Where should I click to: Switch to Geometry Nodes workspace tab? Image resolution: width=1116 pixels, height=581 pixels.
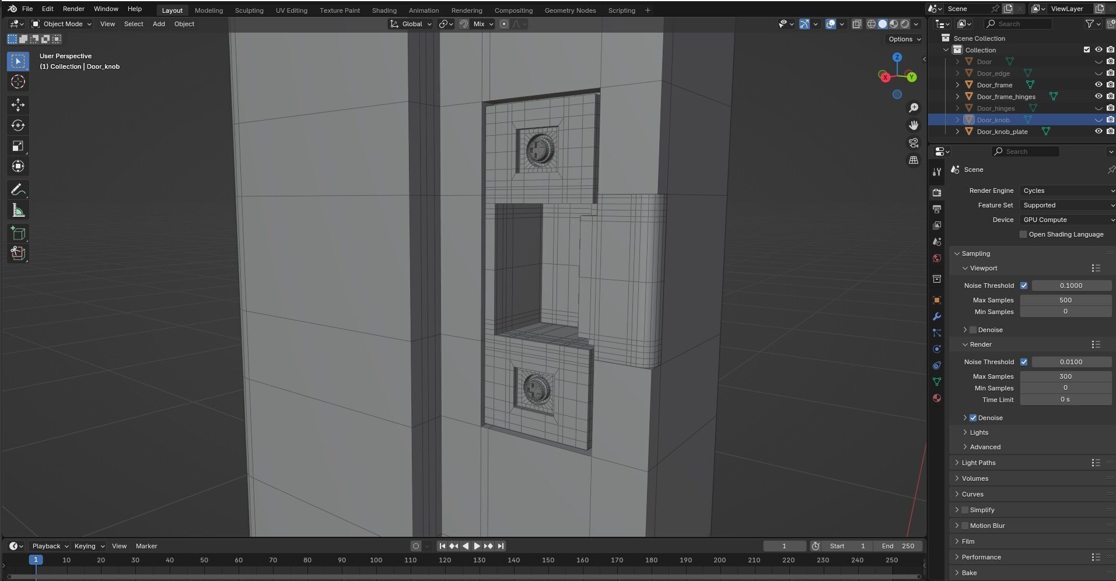(570, 10)
